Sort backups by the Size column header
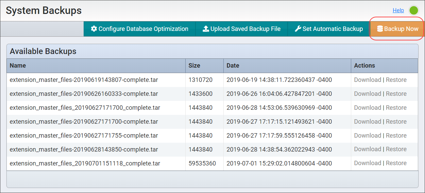Screen dimensions: 425x193 coord(204,66)
